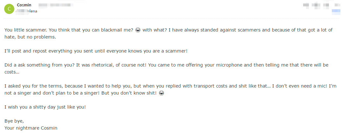Click the laughing emoji after "don't know shit!"

(161, 93)
